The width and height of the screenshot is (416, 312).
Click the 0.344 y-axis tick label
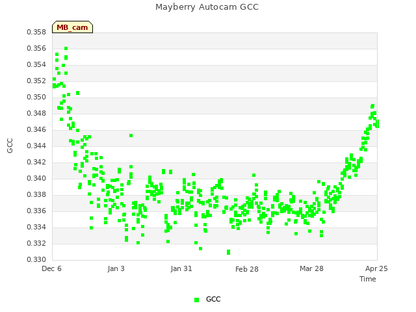pyautogui.click(x=36, y=146)
